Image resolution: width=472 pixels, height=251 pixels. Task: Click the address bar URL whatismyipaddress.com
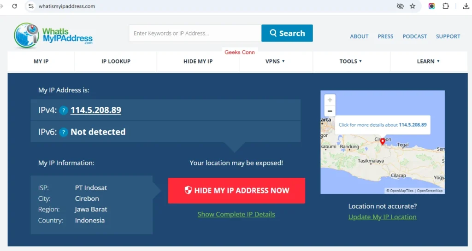(66, 6)
